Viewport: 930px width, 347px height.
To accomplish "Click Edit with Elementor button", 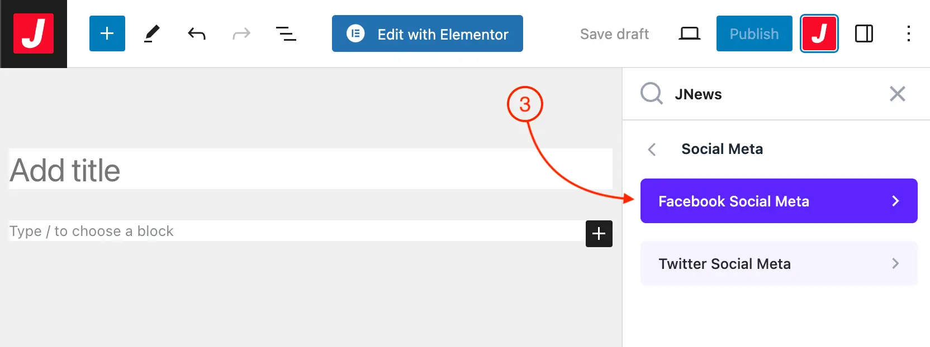I will 428,34.
